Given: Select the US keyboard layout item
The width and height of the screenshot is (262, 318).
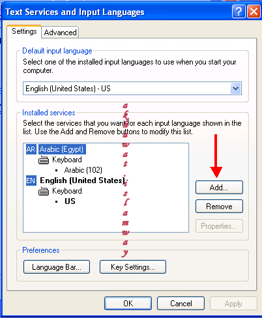Looking at the screenshot, I should 70,201.
